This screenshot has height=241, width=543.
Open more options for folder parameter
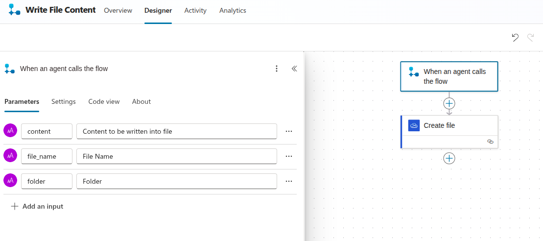click(289, 181)
